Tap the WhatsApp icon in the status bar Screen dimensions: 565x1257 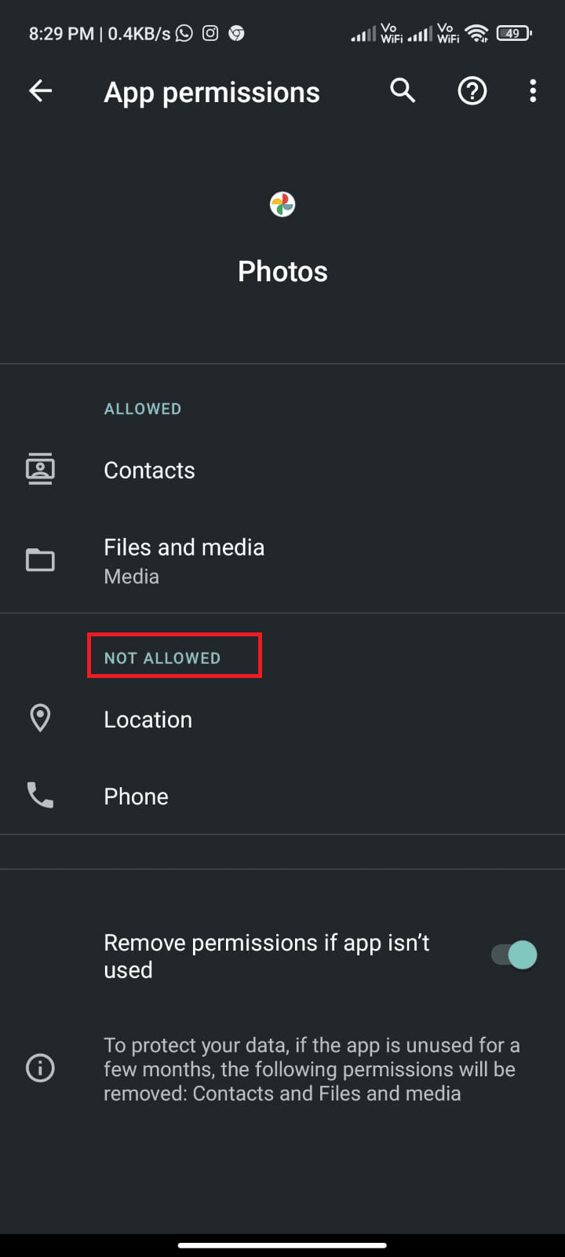(184, 33)
